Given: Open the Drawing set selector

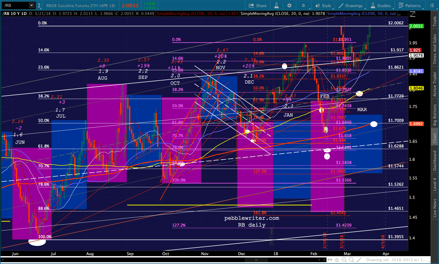Looking at the screenshot, I should 397,260.
